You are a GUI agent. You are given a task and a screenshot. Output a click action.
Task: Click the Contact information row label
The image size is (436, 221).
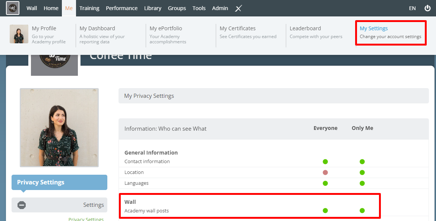[147, 162]
